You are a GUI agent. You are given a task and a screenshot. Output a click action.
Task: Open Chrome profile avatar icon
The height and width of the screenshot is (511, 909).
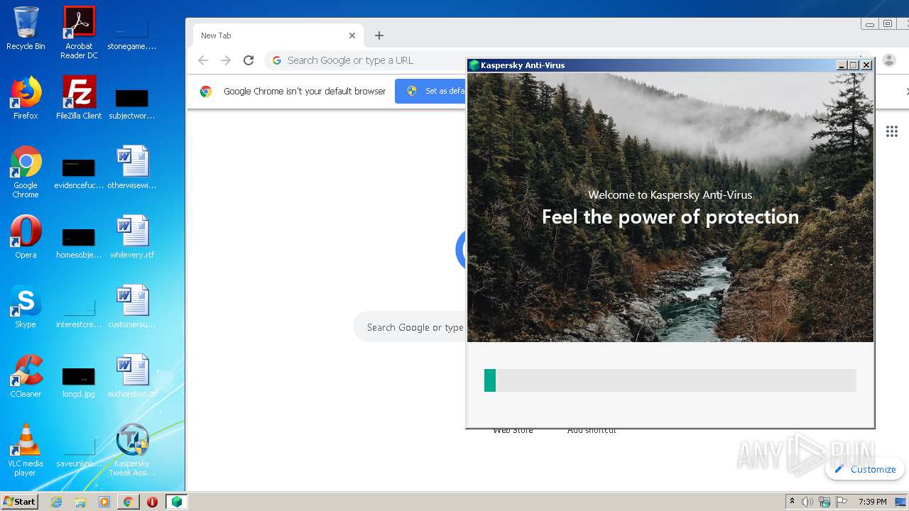click(x=888, y=60)
